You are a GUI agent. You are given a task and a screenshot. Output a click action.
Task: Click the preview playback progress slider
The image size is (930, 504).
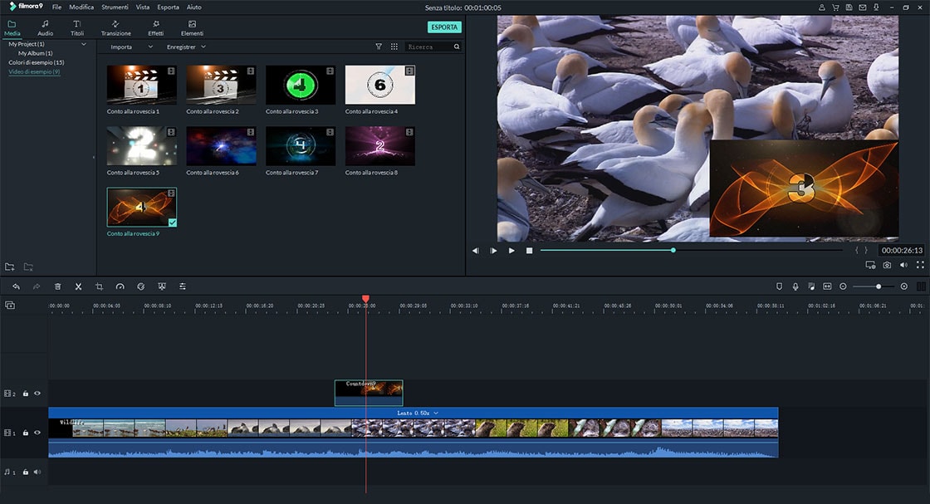point(692,250)
